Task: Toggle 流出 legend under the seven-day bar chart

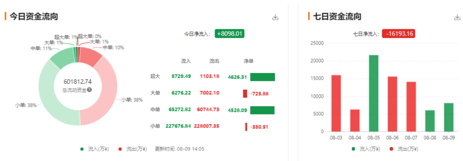Action: (404, 149)
